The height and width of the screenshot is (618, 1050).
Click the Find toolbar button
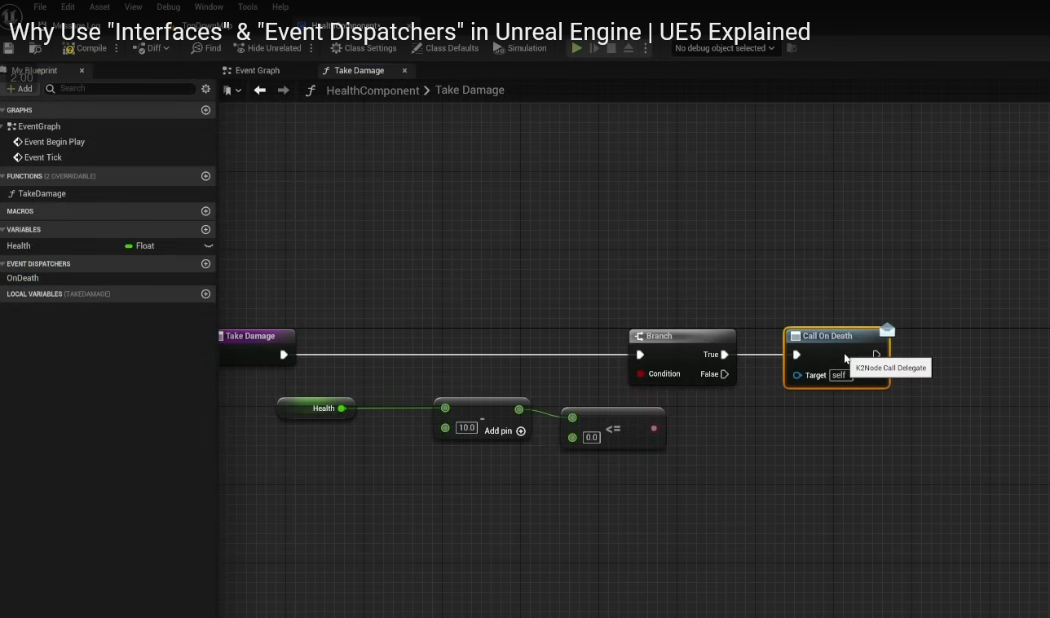(206, 48)
